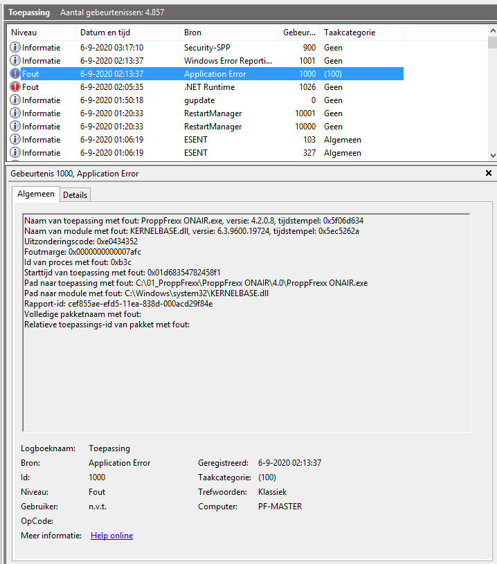Sort events by Datum en tijd column
Screen dimensions: 497x564
point(127,33)
